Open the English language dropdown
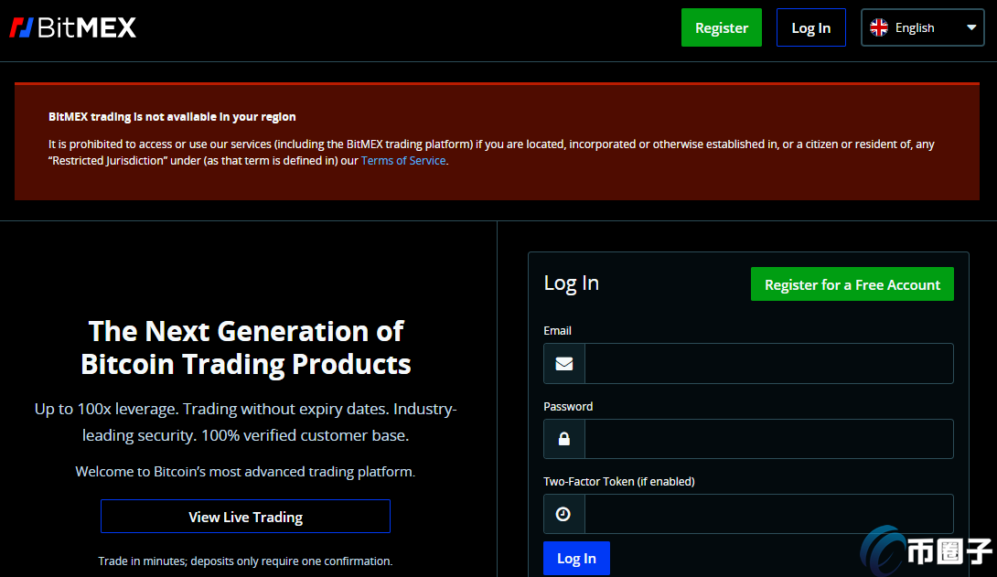 point(923,27)
